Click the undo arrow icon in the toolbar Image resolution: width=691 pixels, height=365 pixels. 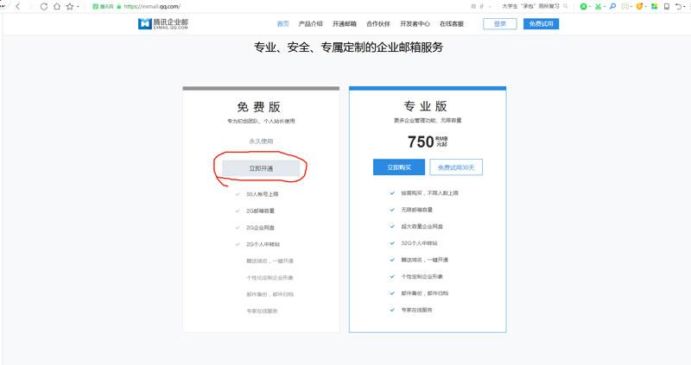(x=678, y=7)
